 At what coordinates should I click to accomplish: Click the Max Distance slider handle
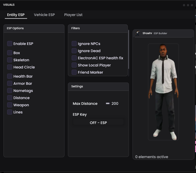coord(108,103)
